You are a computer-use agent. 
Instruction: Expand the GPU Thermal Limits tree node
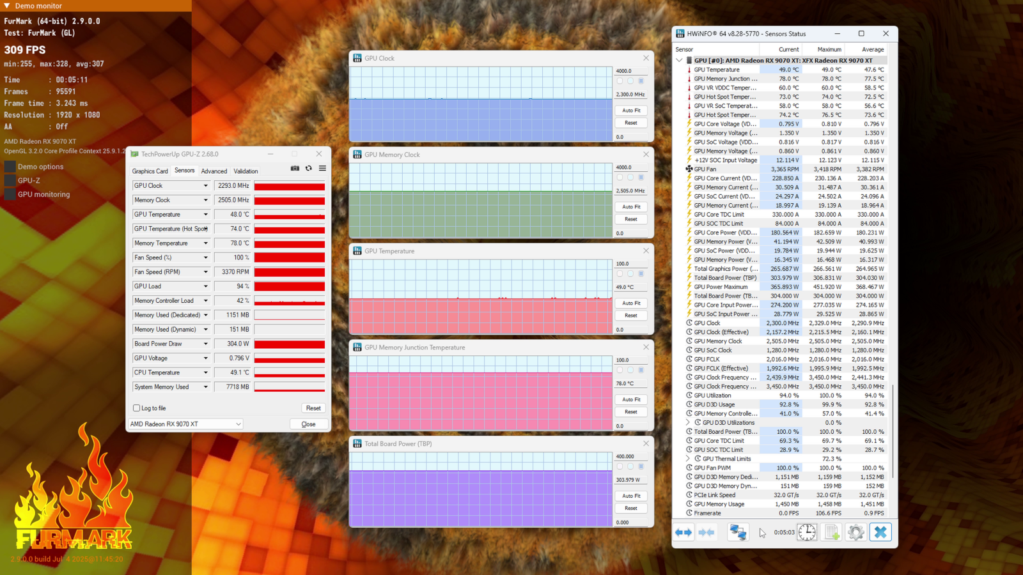(x=688, y=459)
